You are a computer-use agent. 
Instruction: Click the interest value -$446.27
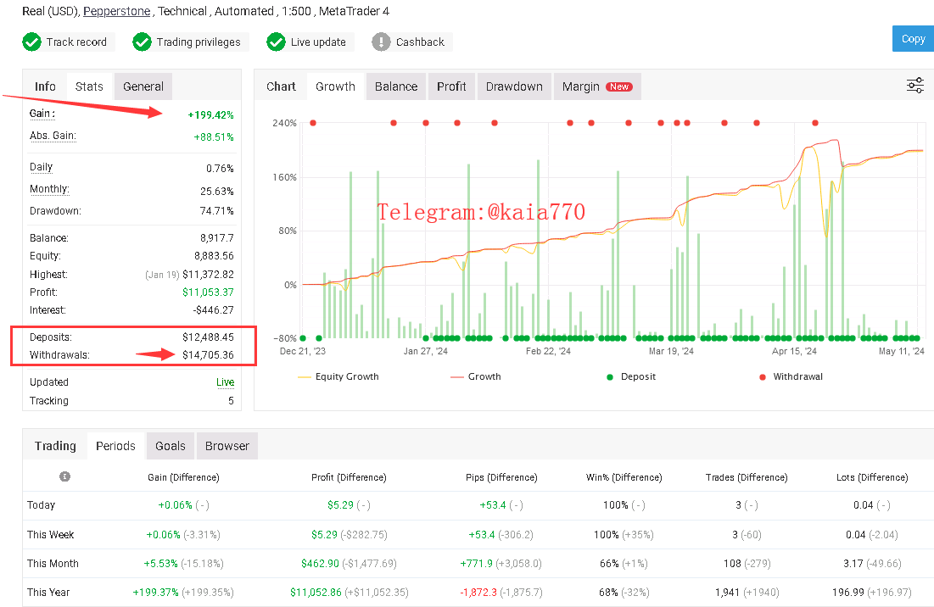[x=213, y=310]
